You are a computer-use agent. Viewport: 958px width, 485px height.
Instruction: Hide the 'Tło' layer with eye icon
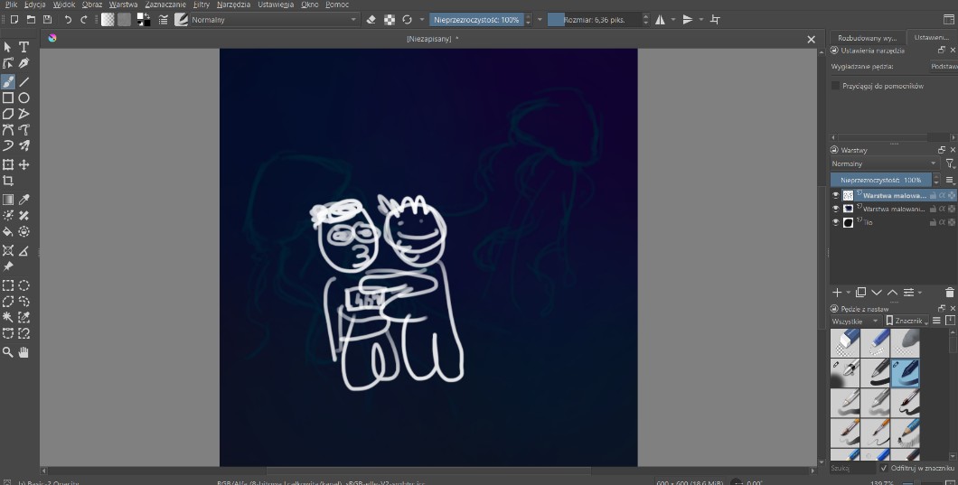click(835, 222)
